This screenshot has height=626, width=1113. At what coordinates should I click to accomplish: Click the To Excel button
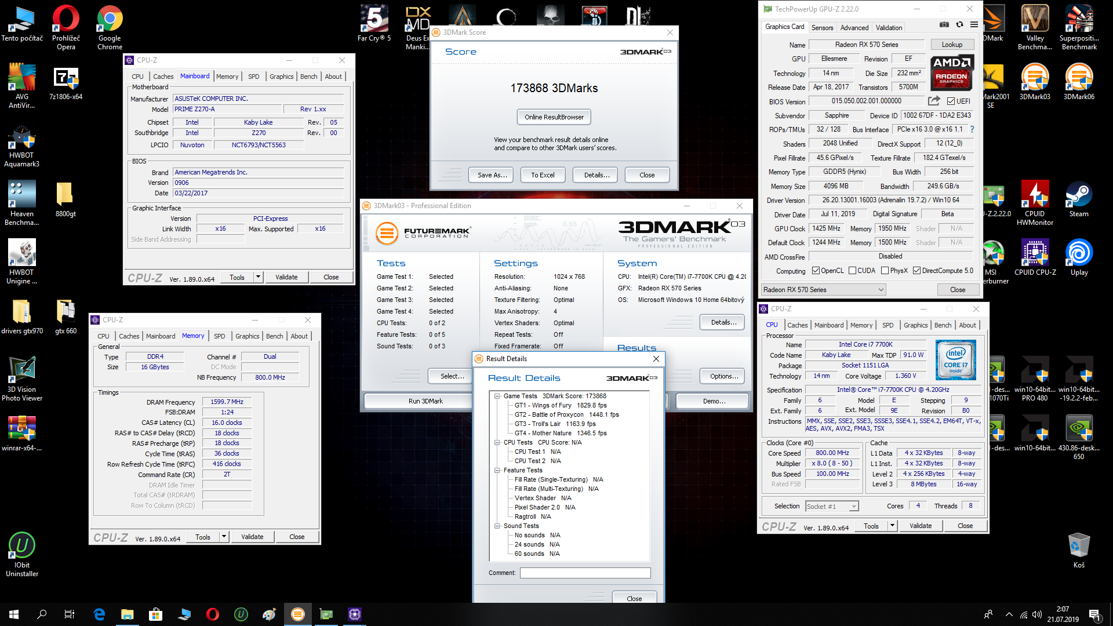[543, 175]
